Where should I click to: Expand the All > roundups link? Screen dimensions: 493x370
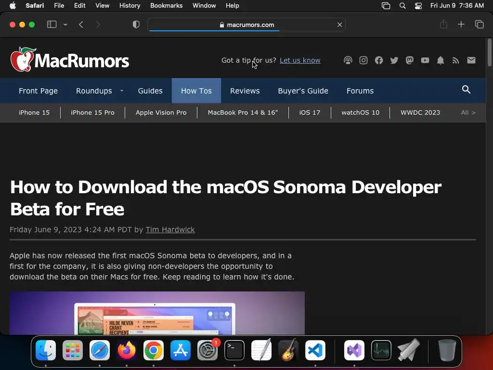click(x=468, y=112)
